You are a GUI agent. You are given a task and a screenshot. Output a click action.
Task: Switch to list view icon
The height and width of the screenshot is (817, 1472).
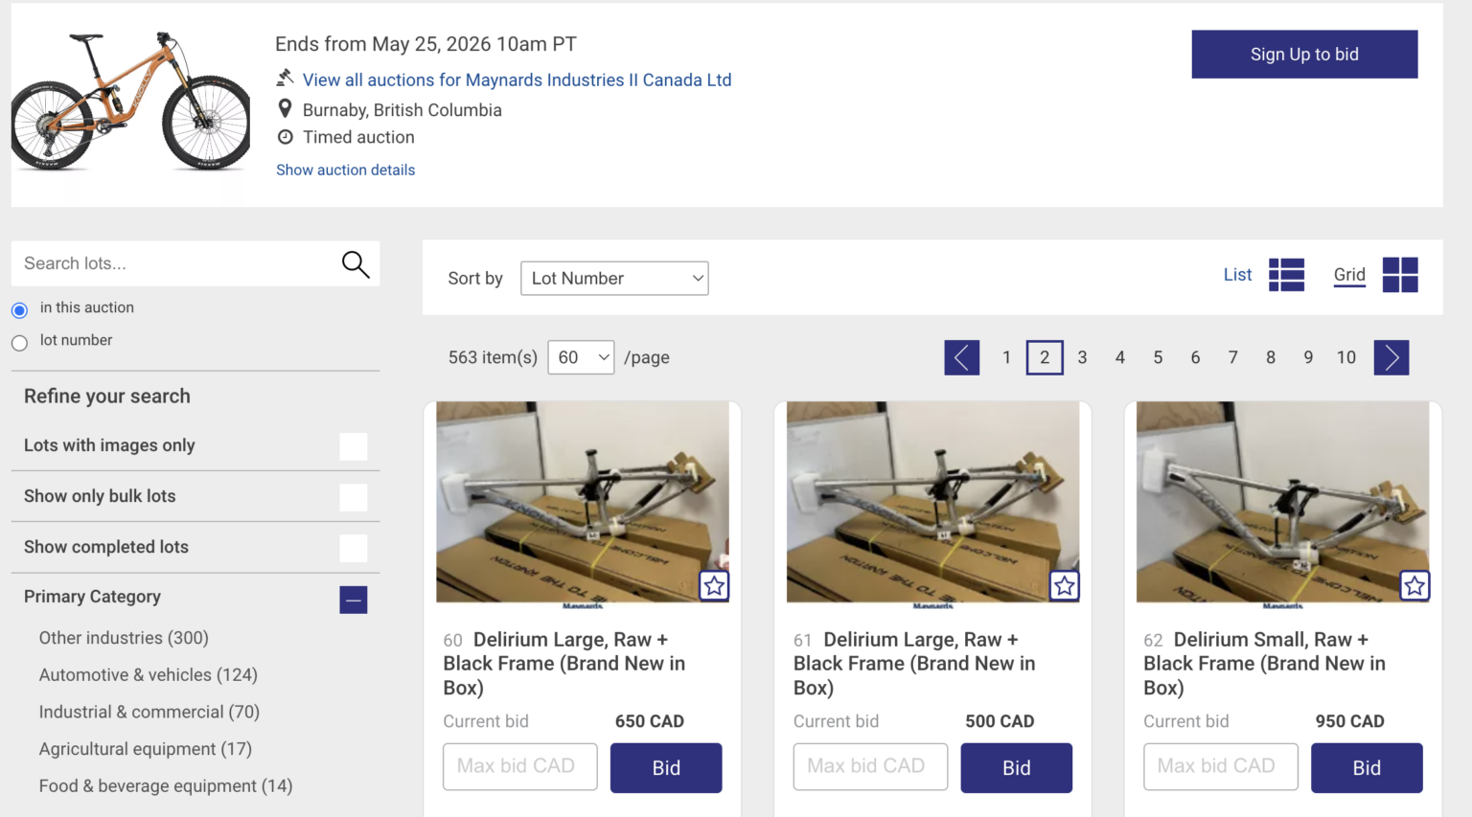click(1286, 275)
